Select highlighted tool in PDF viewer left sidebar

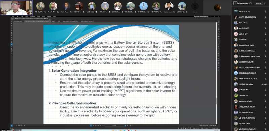(12, 44)
